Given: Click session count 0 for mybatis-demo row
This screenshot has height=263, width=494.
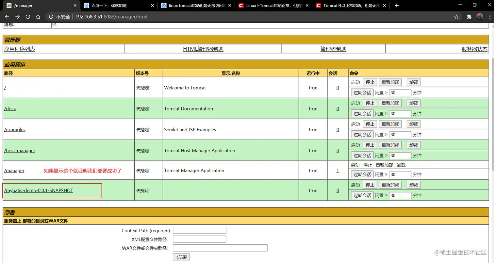Looking at the screenshot, I should pos(338,190).
